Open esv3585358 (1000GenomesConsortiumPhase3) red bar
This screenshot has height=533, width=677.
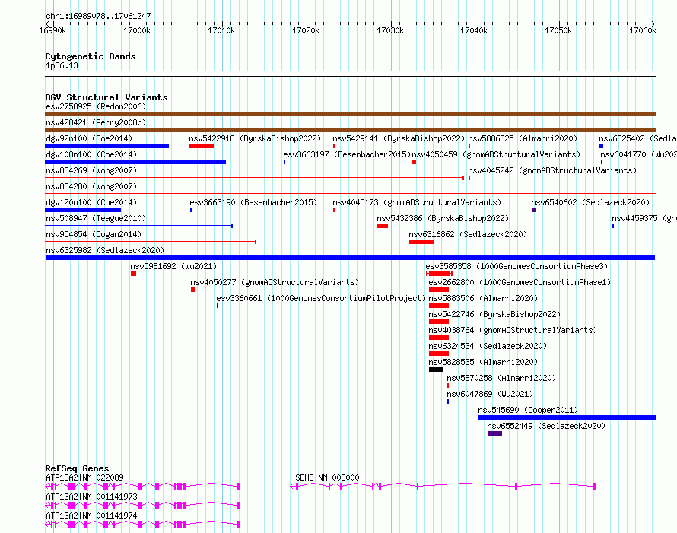point(439,274)
